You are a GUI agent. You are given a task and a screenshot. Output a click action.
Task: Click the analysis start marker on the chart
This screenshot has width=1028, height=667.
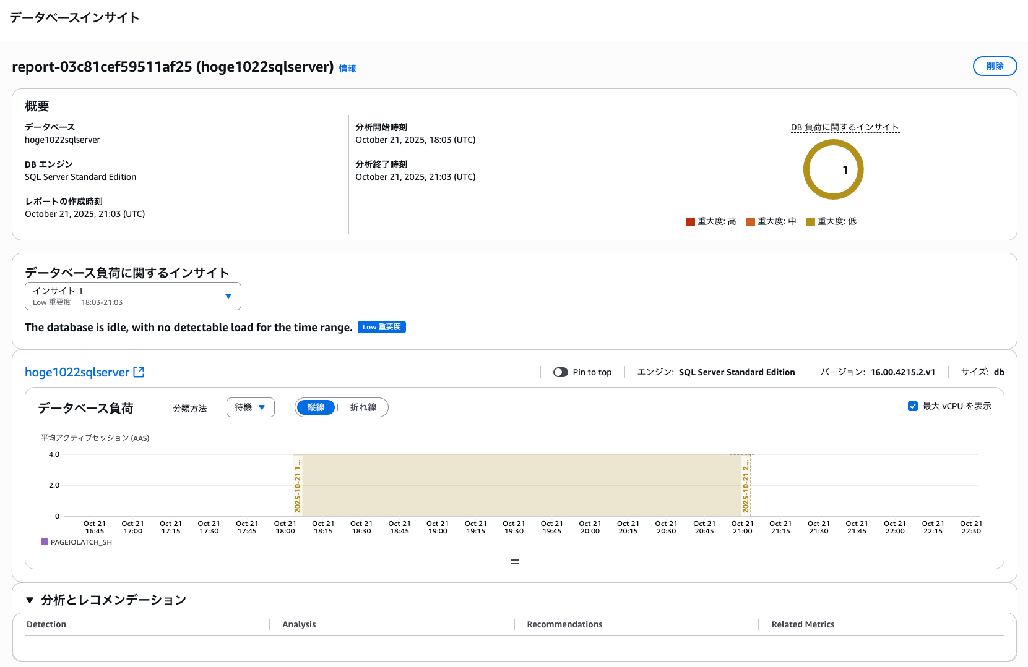[x=297, y=485]
